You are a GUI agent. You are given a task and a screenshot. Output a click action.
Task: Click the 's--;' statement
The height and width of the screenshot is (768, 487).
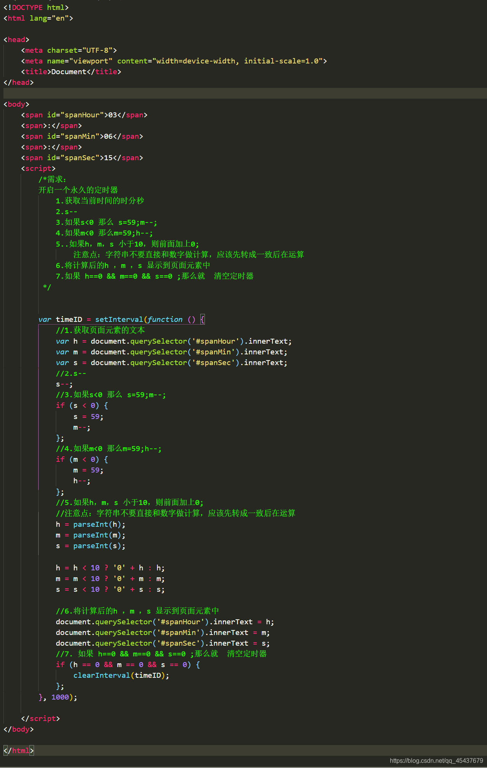pos(64,384)
